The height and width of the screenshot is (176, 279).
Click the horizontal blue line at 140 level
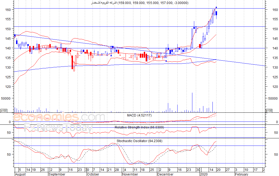(236, 48)
